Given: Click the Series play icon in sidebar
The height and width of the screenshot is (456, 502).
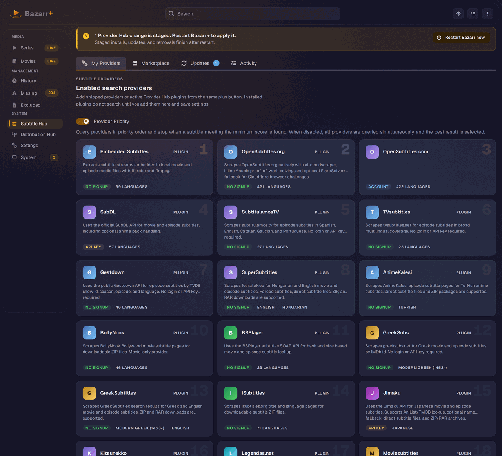Looking at the screenshot, I should click(15, 48).
